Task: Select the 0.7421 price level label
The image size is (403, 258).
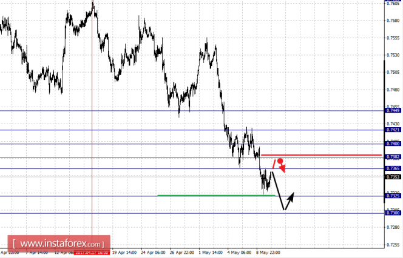Action: (x=393, y=130)
